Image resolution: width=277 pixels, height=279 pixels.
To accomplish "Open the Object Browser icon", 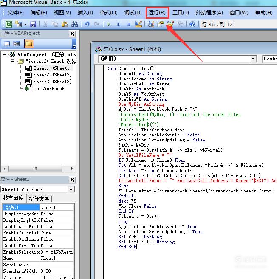I will [170, 24].
